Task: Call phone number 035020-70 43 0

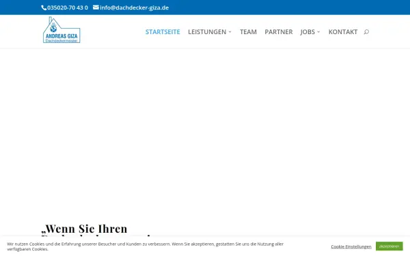Action: point(68,8)
